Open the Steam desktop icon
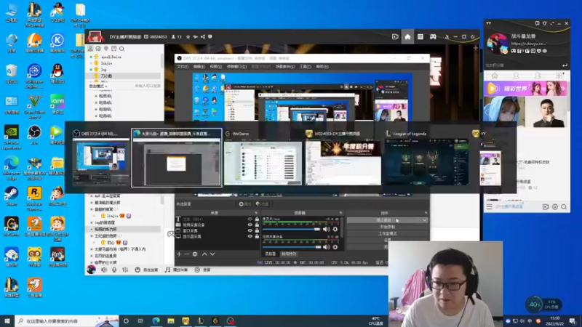Viewport: 582px width, 327px height. 12,196
